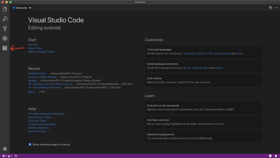Install Azure support link
Viewport: 280px width, 158px height.
[217, 54]
